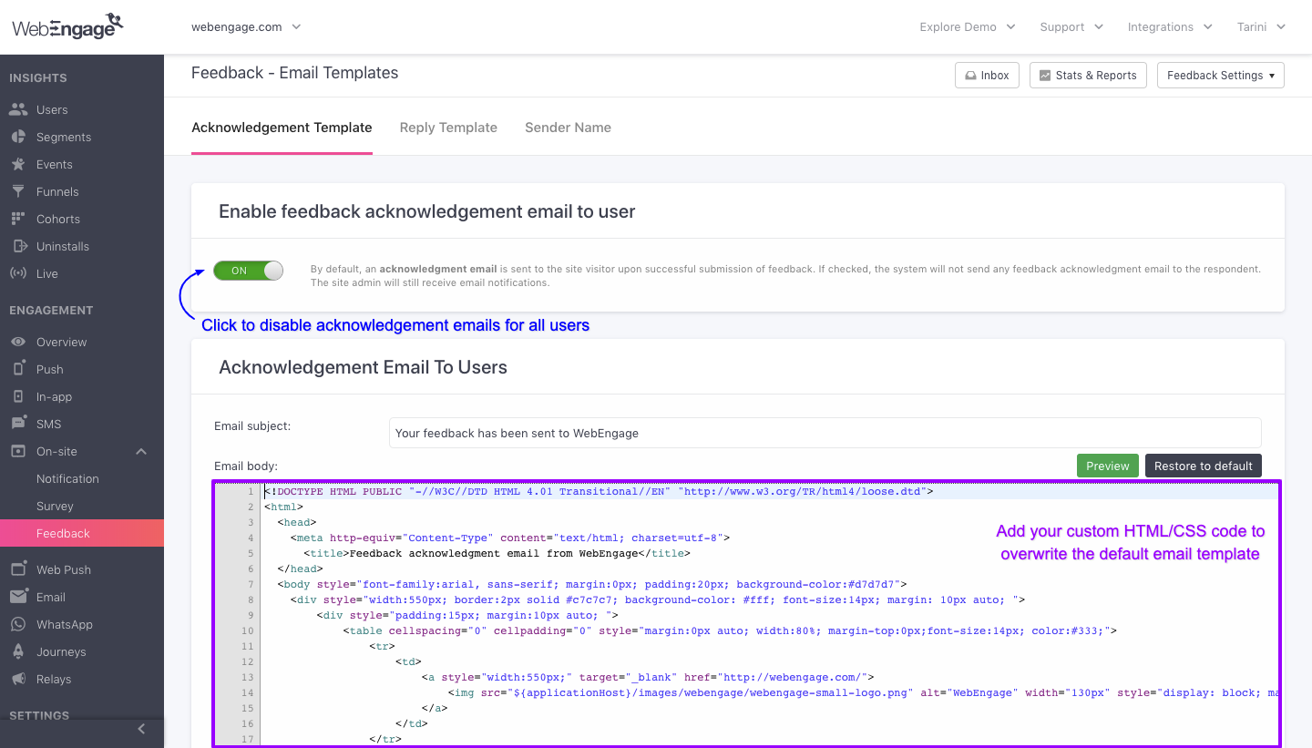Screen dimensions: 1312x748
Task: Open the Explore Demo dropdown
Action: coord(968,26)
